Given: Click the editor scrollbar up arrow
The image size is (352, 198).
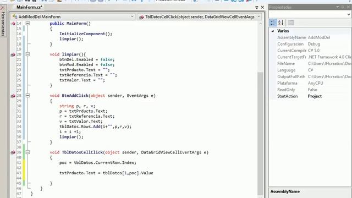Looking at the screenshot, I should (x=260, y=24).
